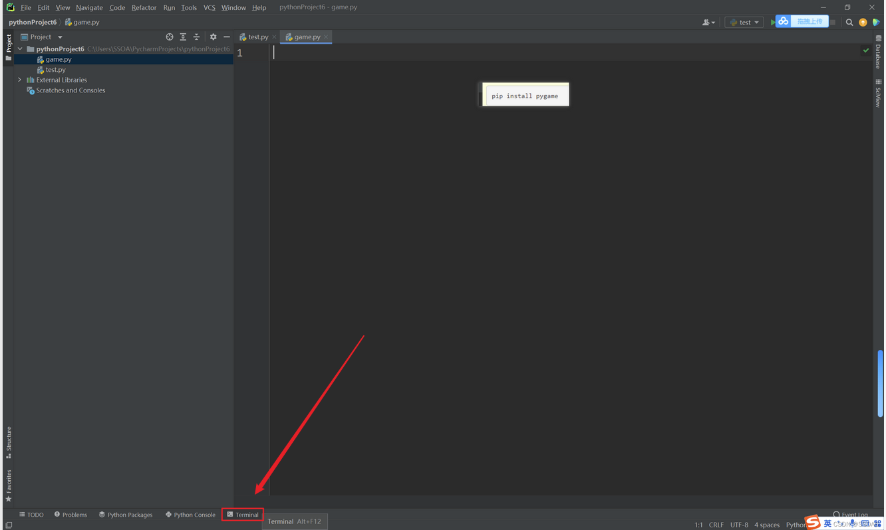886x530 pixels.
Task: Click caret position 1:1 in status bar
Action: coord(698,525)
